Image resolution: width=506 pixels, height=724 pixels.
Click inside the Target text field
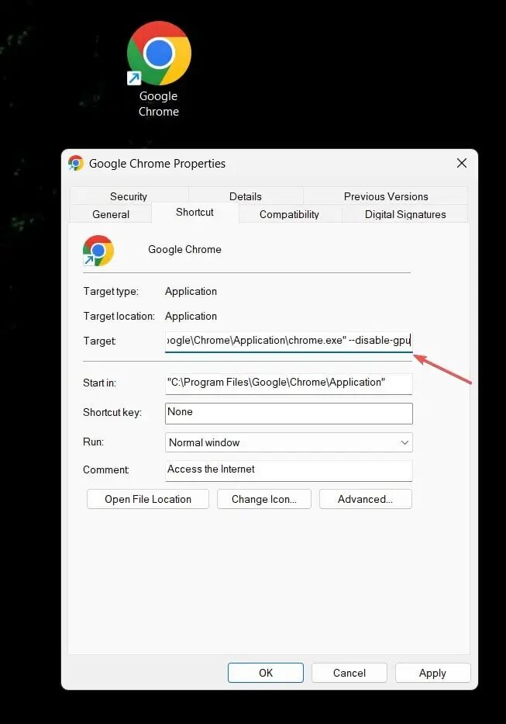289,341
